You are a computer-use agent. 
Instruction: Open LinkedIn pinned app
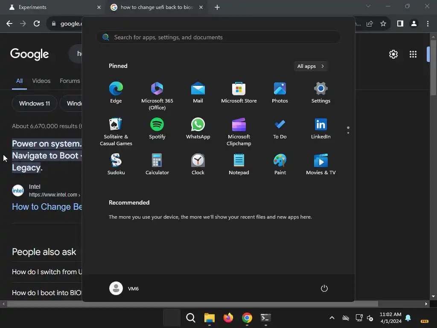[x=321, y=129]
